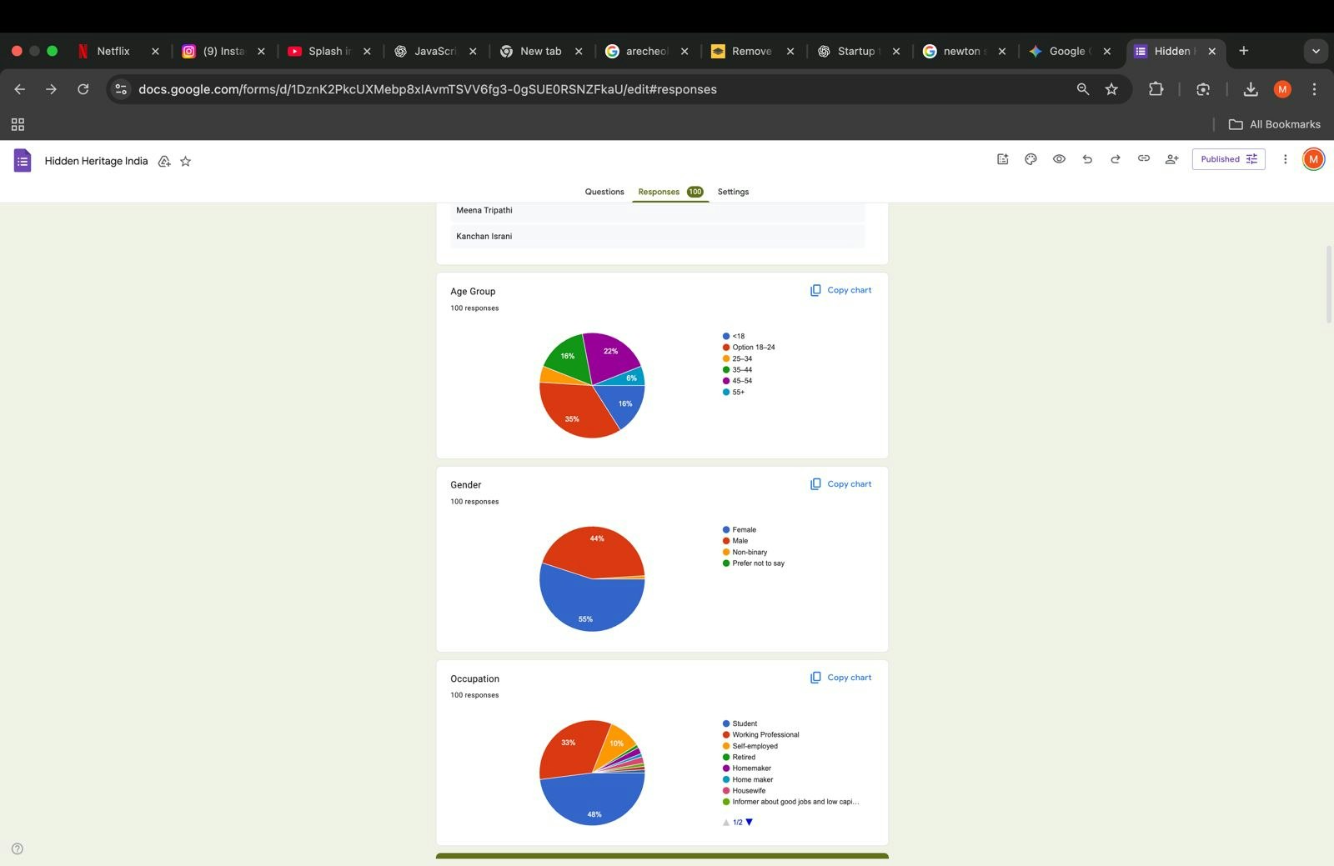Image resolution: width=1334 pixels, height=866 pixels.
Task: Copy responder link using the link icon
Action: [x=1144, y=159]
